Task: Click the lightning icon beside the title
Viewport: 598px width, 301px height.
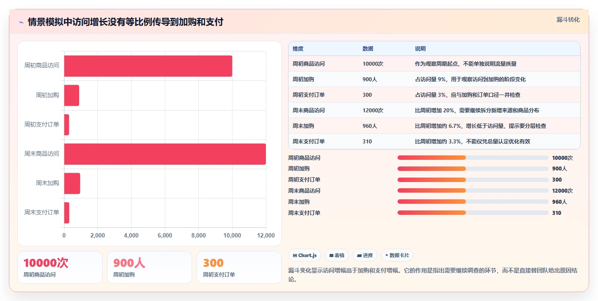Action: tap(21, 22)
